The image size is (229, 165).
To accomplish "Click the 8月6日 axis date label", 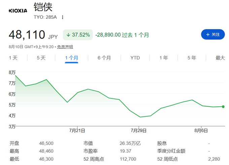I will tap(201, 130).
